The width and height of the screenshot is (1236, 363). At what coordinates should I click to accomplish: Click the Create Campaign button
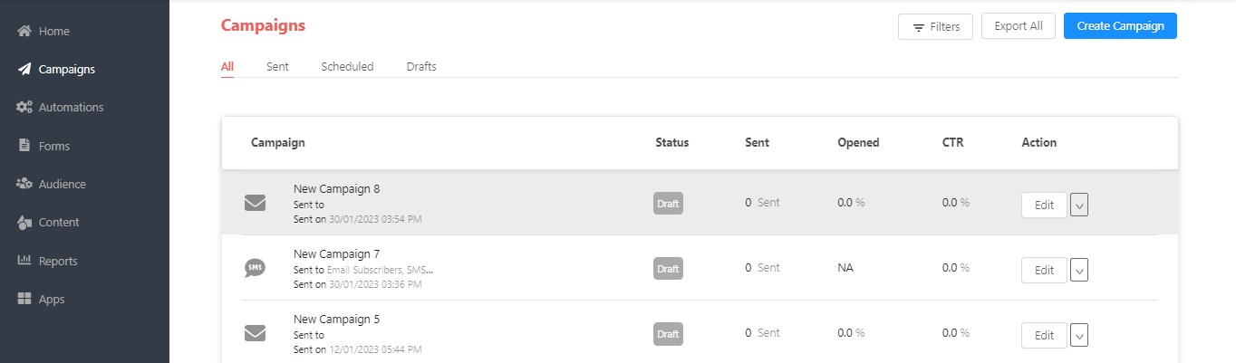(1120, 26)
